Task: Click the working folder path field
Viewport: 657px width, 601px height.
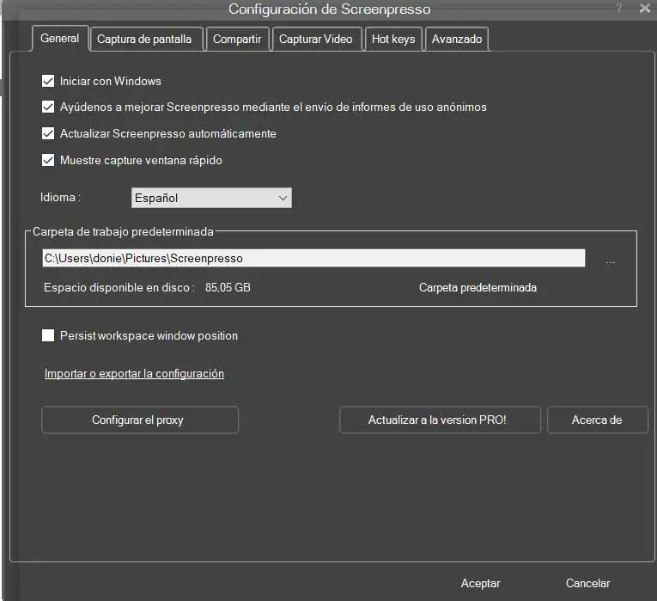Action: pyautogui.click(x=313, y=258)
